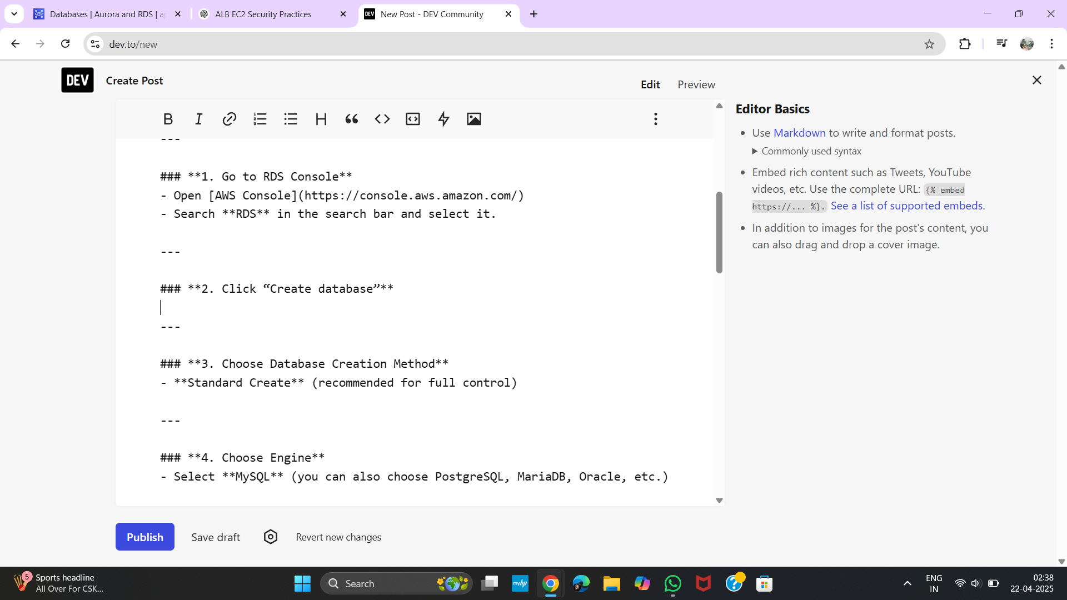Open the Windows Start menu
1067x600 pixels.
point(302,583)
